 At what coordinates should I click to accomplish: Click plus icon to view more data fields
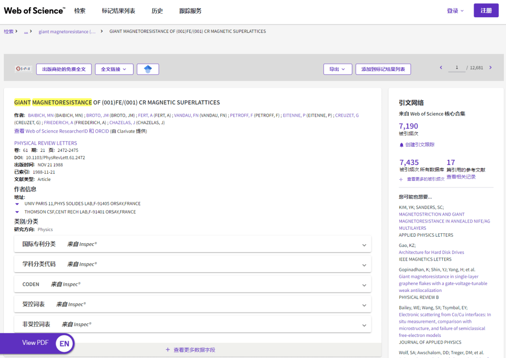pyautogui.click(x=168, y=350)
